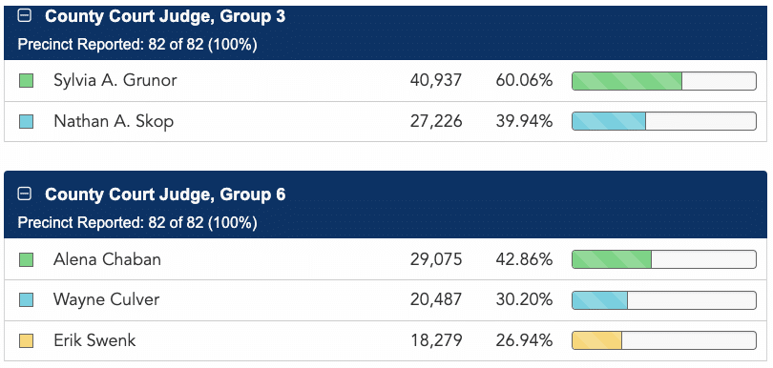Screen dimensions: 773x368
Task: Click Erik Swenk's name
Action: coord(94,340)
